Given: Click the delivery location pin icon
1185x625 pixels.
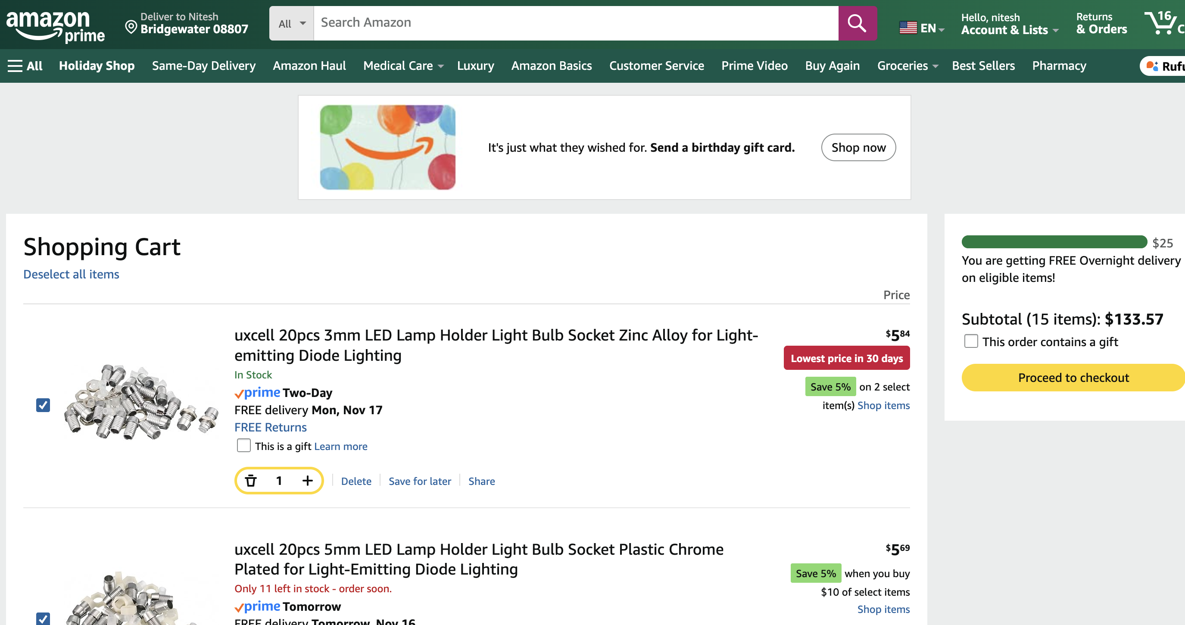Looking at the screenshot, I should pyautogui.click(x=131, y=27).
